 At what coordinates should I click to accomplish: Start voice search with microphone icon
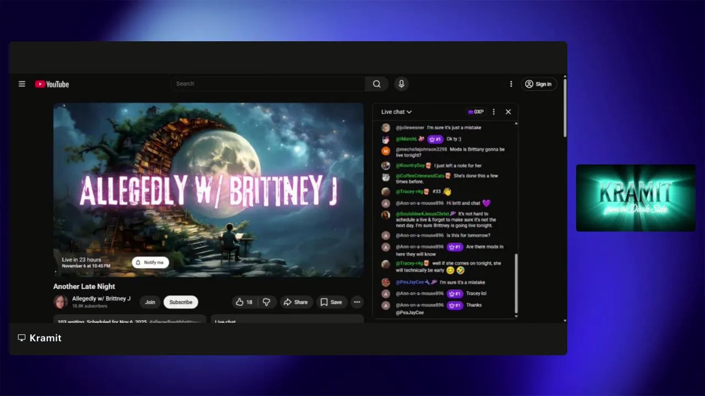[x=402, y=84]
